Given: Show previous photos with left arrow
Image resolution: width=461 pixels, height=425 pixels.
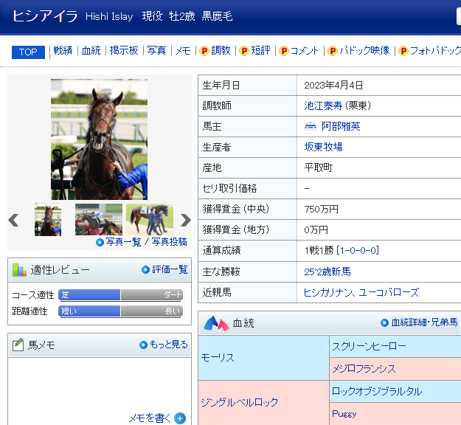Looking at the screenshot, I should [x=13, y=220].
